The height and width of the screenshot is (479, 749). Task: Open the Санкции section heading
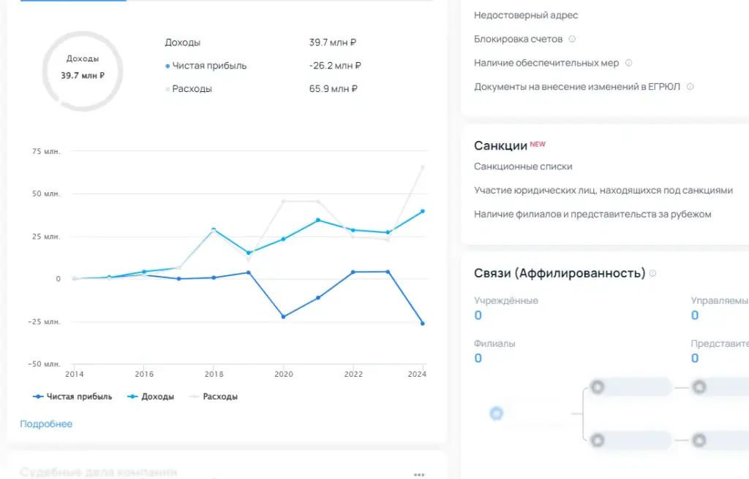[x=500, y=146]
